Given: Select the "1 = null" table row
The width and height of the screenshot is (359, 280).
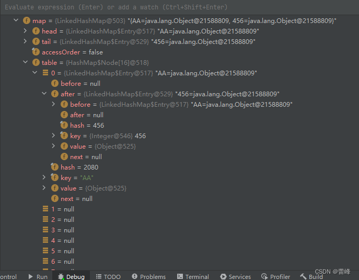Looking at the screenshot, I should point(180,209).
